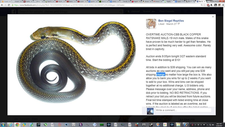Open Ben Siegel Reptiles page link
The width and height of the screenshot is (225, 127).
tap(171, 21)
